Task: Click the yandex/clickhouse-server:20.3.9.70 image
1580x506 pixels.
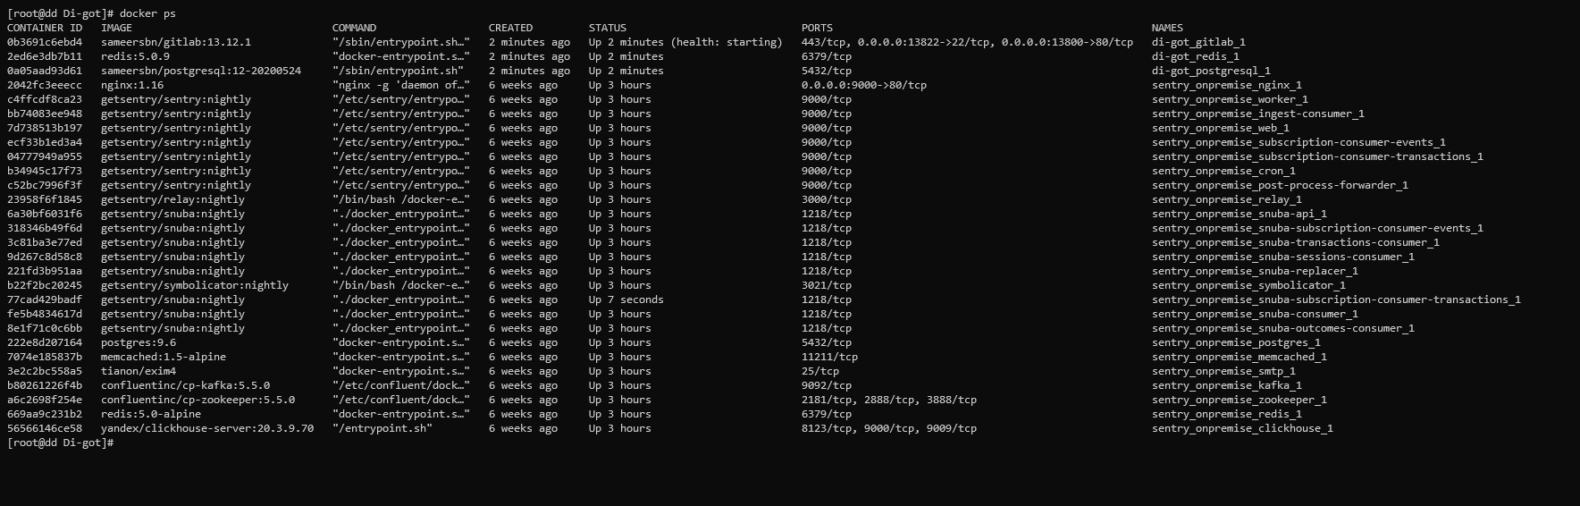Action: click(207, 428)
